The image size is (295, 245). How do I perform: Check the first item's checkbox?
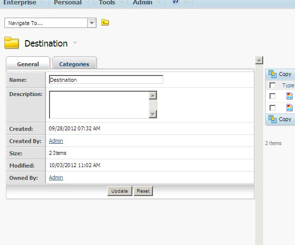[x=272, y=96]
